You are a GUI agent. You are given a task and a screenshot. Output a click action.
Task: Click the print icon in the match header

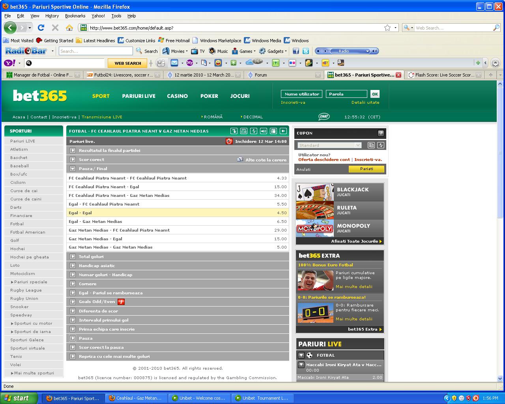click(x=244, y=131)
